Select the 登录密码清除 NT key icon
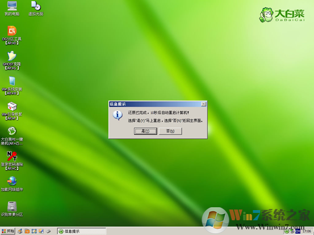The image size is (314, 235). coord(12,161)
